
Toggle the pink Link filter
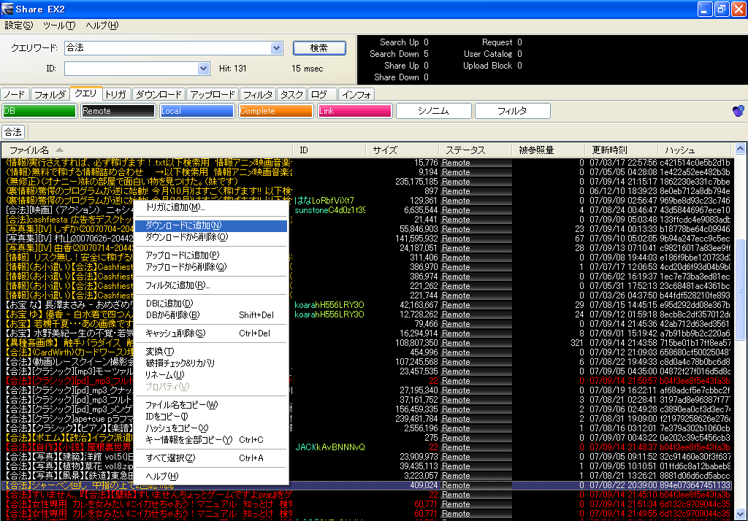[x=355, y=111]
